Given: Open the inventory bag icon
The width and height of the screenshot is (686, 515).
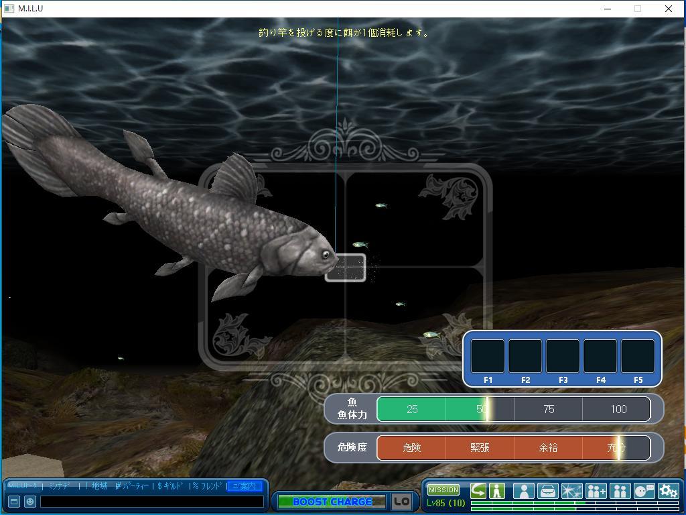Looking at the screenshot, I should [x=547, y=491].
